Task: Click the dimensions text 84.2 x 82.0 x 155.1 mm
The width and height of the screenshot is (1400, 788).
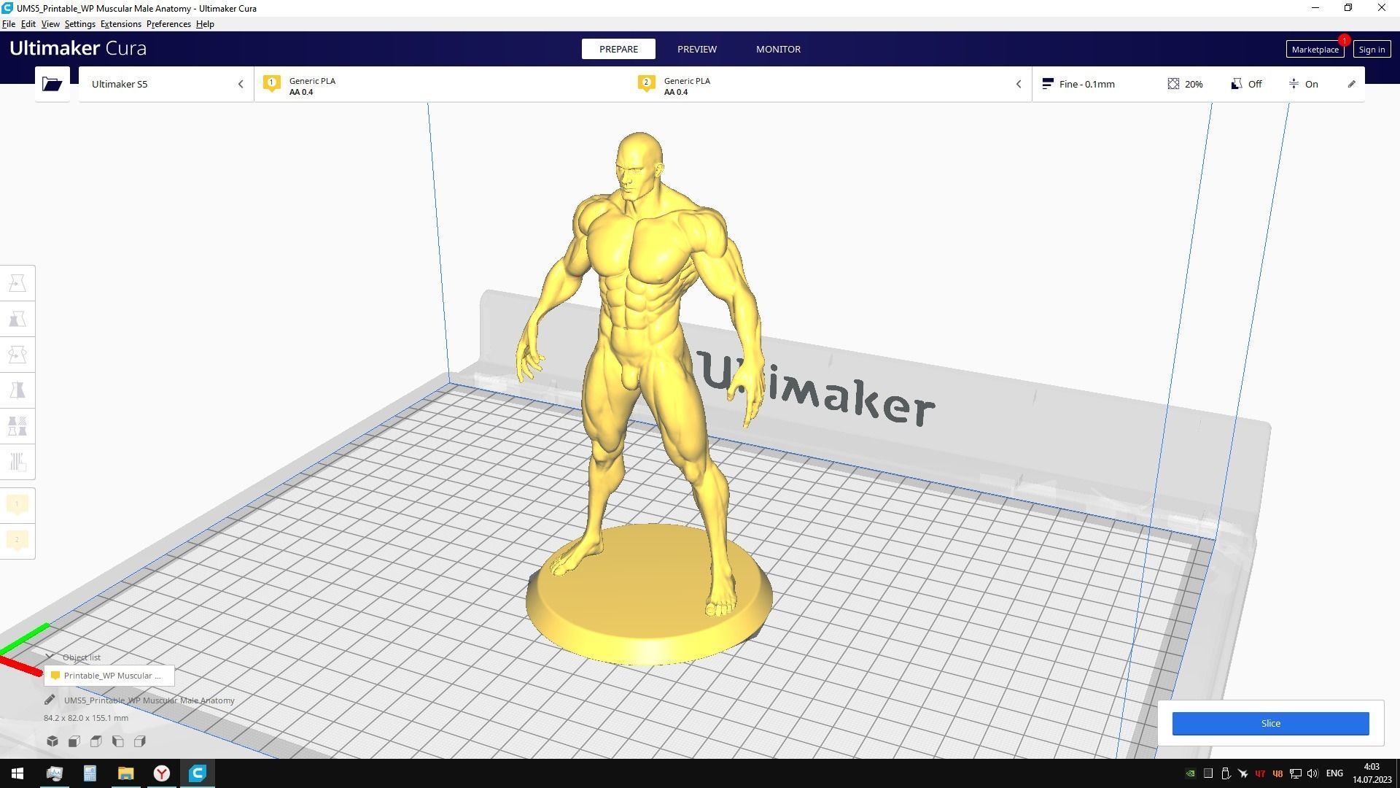Action: [x=86, y=718]
